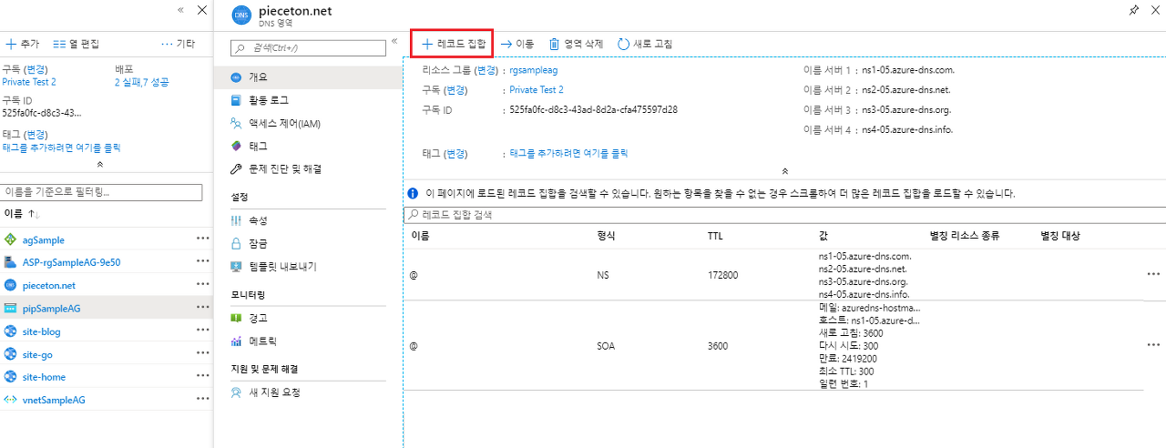The image size is (1166, 448).
Task: Click the pipSampleAG public IP icon
Action: click(11, 309)
